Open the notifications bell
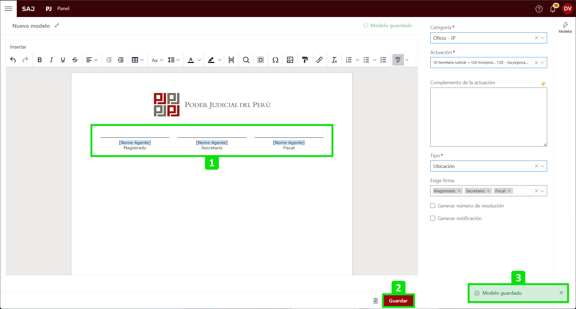The image size is (576, 309). point(553,9)
